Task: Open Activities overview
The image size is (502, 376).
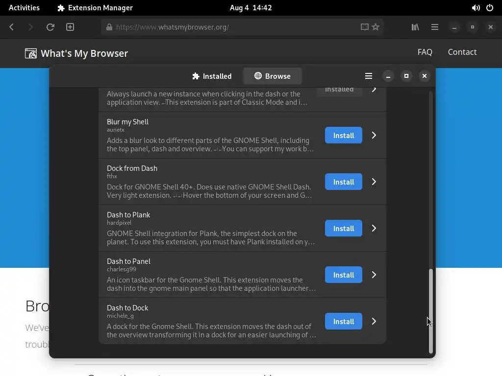Action: 24,8
